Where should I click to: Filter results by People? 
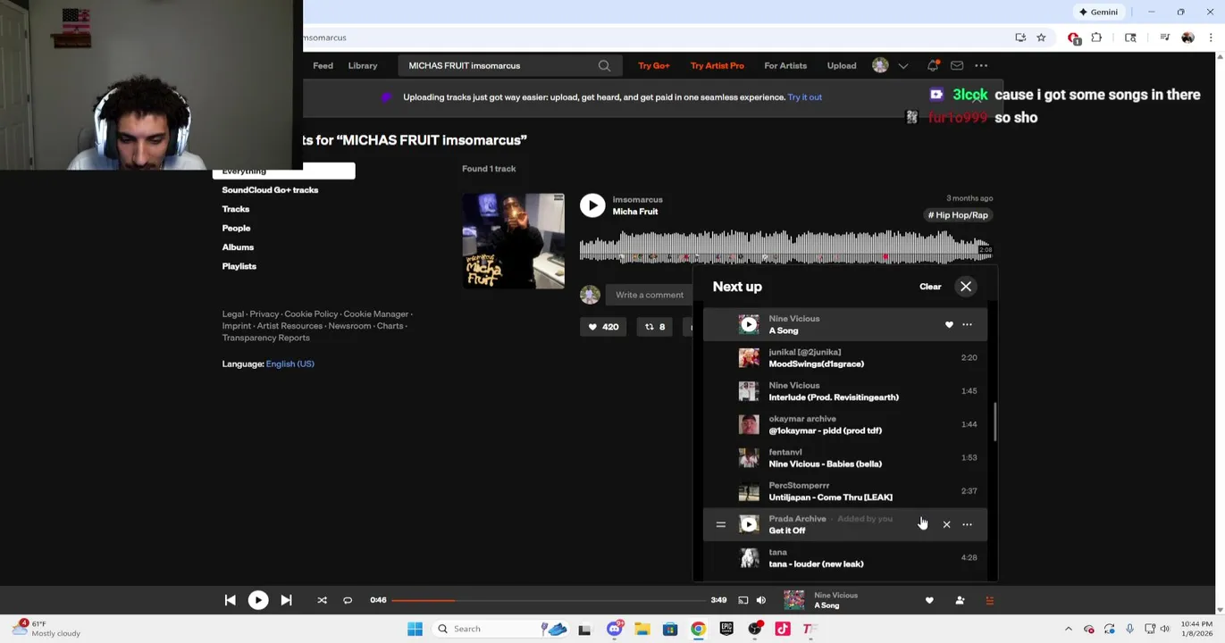pos(236,228)
